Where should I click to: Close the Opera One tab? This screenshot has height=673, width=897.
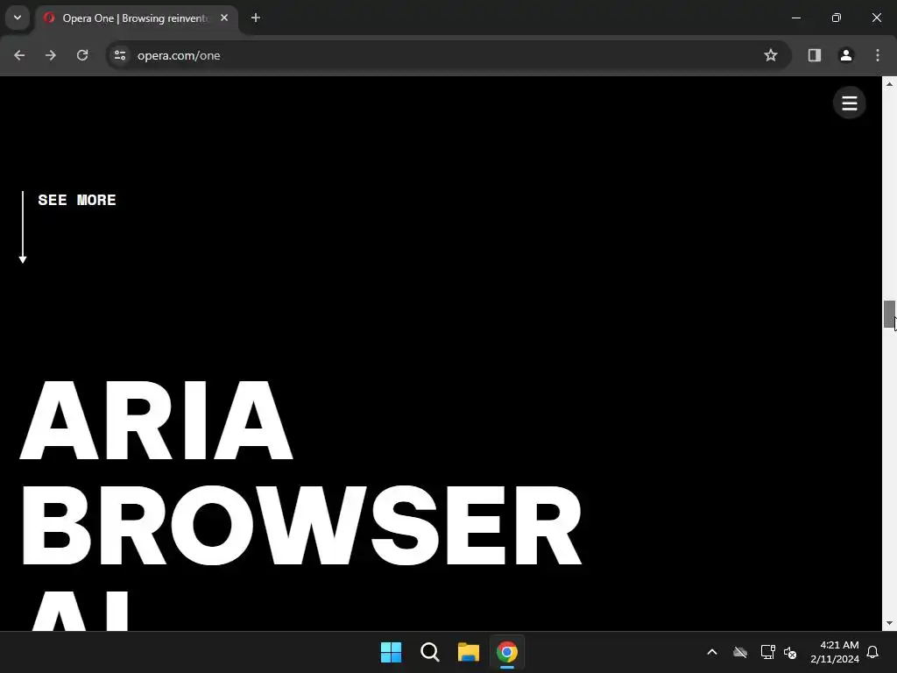tap(224, 18)
